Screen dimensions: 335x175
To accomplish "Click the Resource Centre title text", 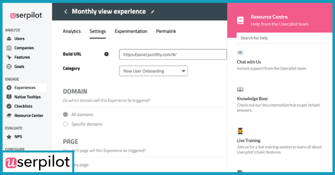I will tap(269, 17).
